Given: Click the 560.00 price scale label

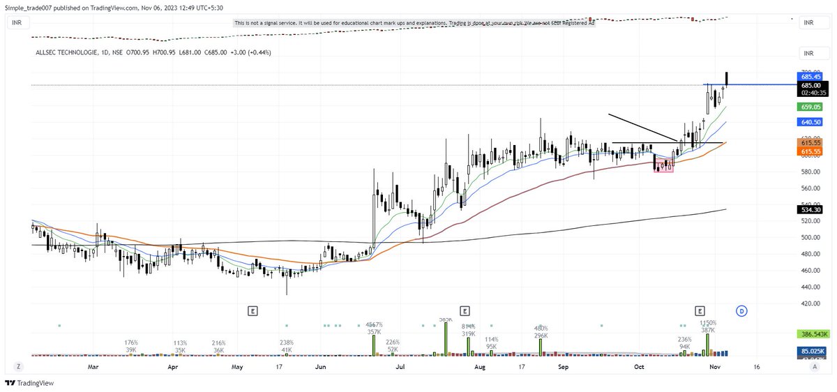Looking at the screenshot, I should tap(809, 188).
